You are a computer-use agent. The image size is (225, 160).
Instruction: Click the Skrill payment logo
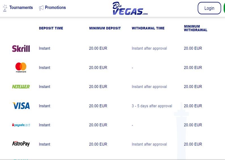[x=21, y=48]
